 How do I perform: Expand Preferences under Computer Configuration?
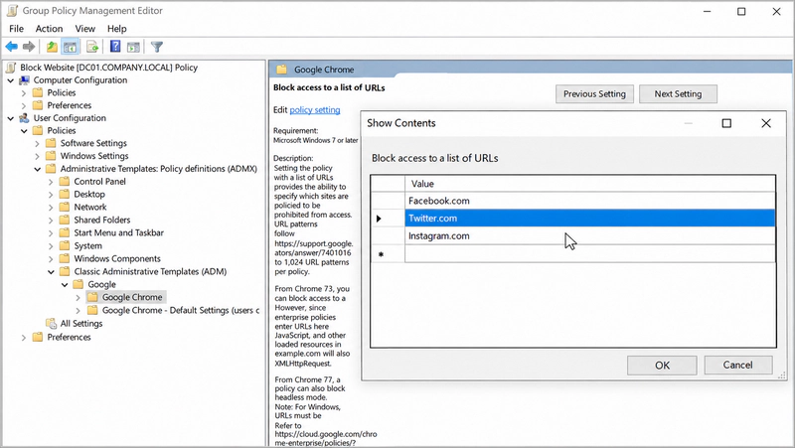(x=24, y=106)
